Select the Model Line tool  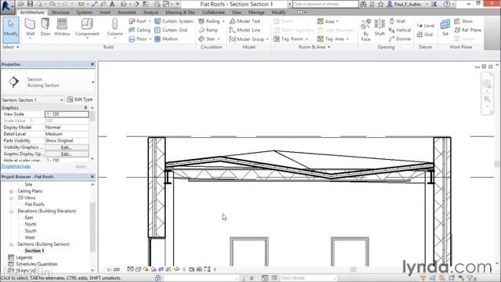coord(245,30)
